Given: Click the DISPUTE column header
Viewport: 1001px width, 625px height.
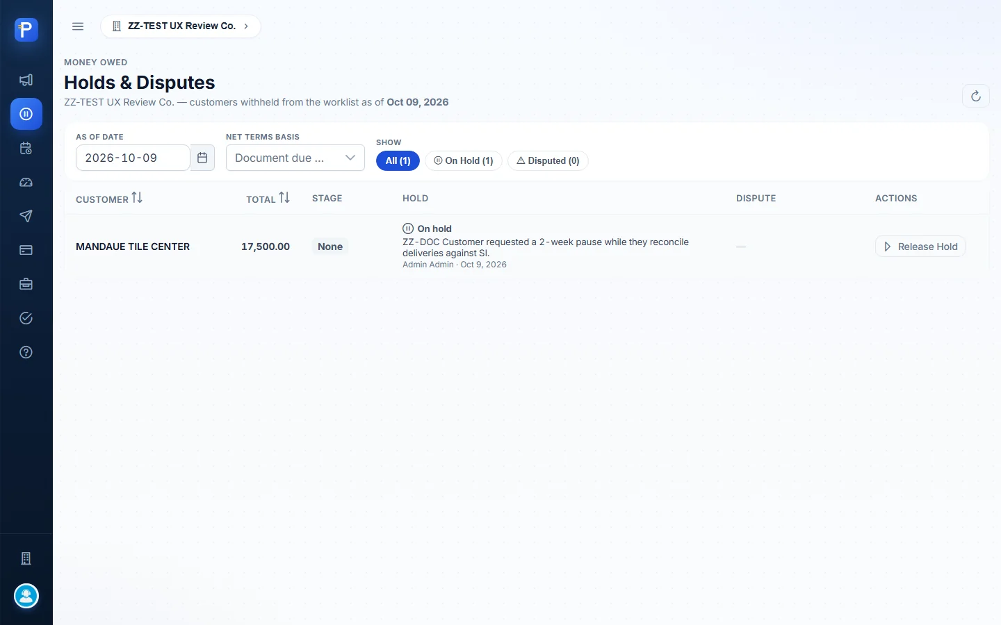Looking at the screenshot, I should click(756, 198).
